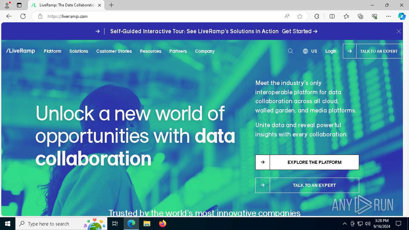The height and width of the screenshot is (230, 409).
Task: Dismiss the Self-Guided Tour banner
Action: point(398,31)
